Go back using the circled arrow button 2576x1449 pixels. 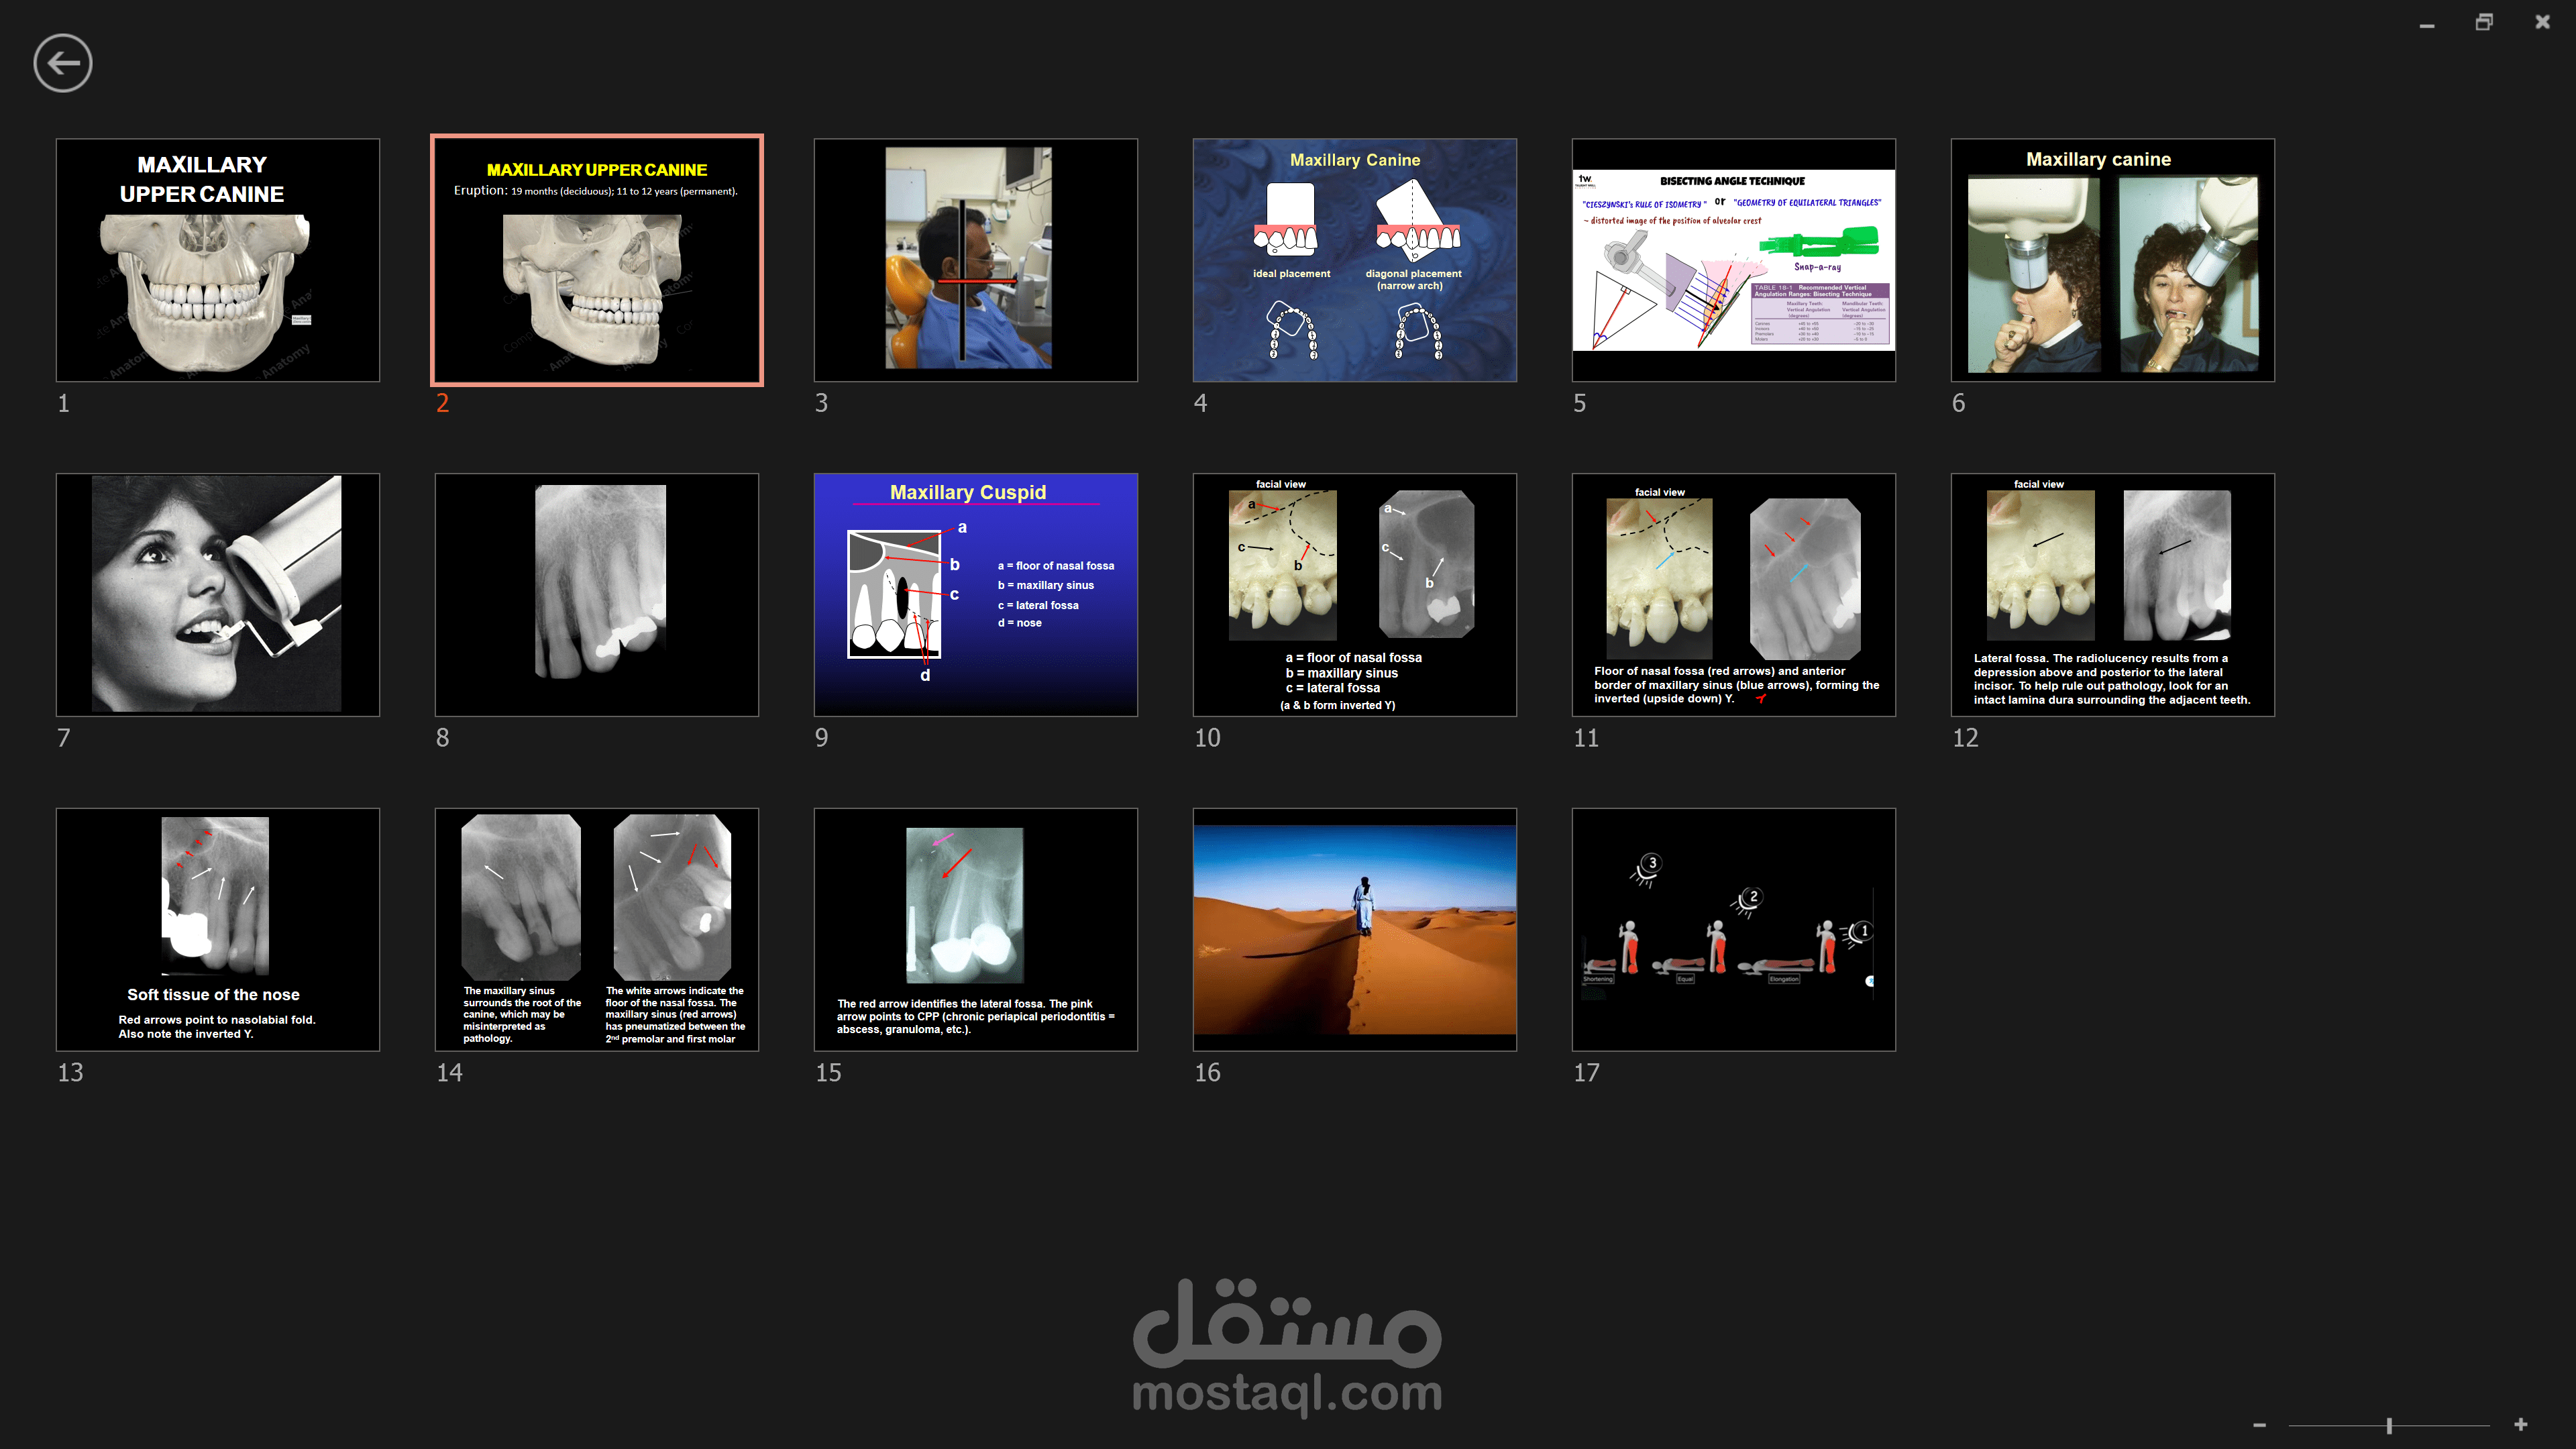coord(63,63)
